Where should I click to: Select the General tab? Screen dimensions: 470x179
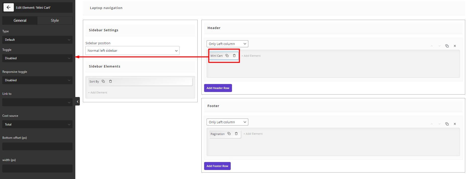20,20
